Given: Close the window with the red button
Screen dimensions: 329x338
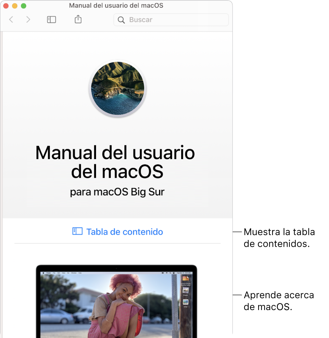Looking at the screenshot, I should (x=6, y=6).
